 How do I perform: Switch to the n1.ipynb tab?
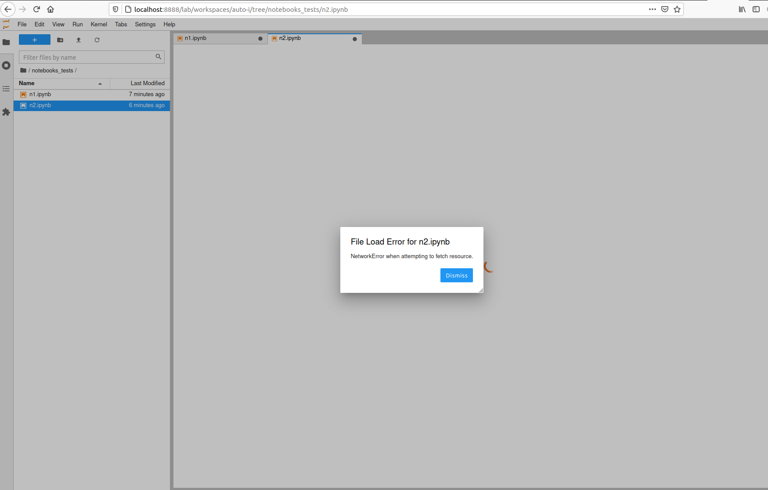[195, 38]
